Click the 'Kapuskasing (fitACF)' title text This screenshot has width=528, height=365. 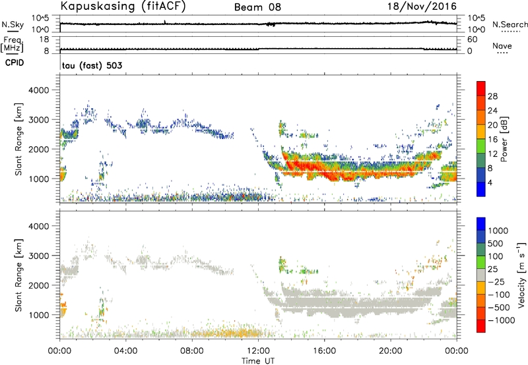pyautogui.click(x=123, y=6)
